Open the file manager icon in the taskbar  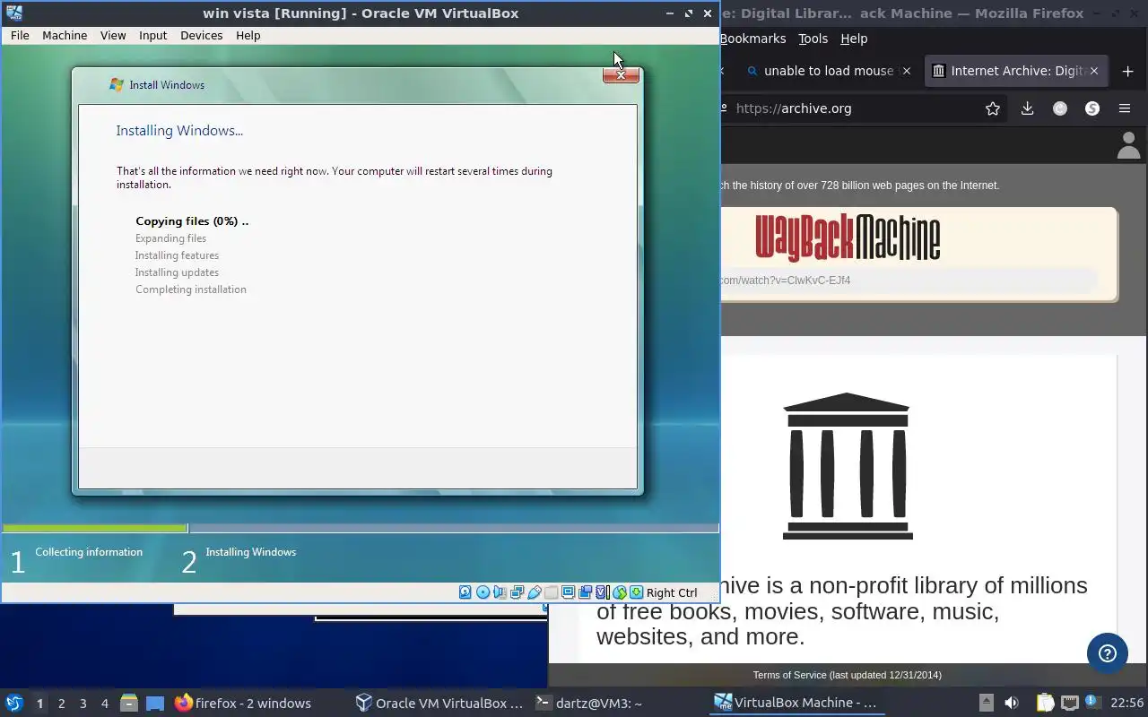[128, 704]
